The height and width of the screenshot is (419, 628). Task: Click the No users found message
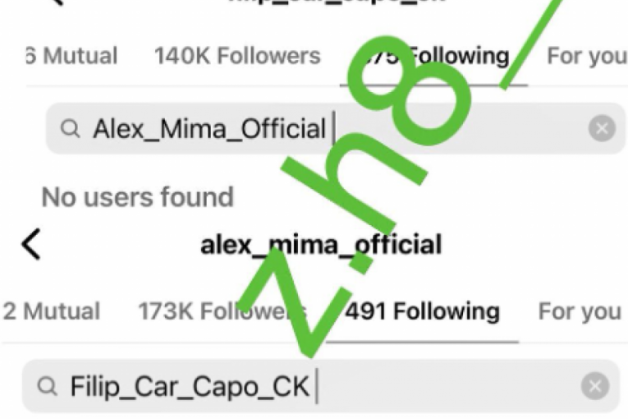point(137,196)
